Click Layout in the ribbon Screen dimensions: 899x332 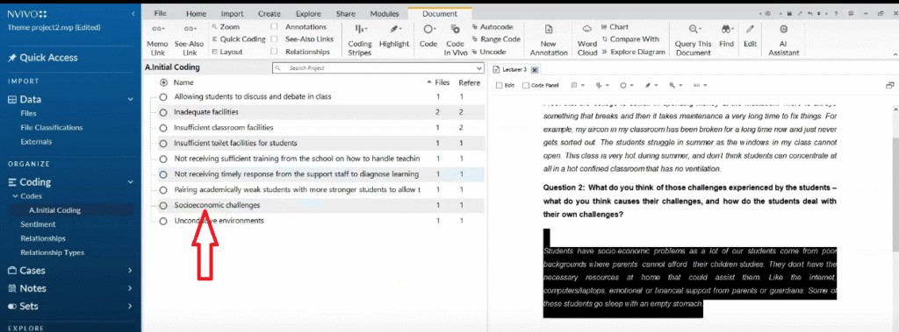pyautogui.click(x=227, y=52)
